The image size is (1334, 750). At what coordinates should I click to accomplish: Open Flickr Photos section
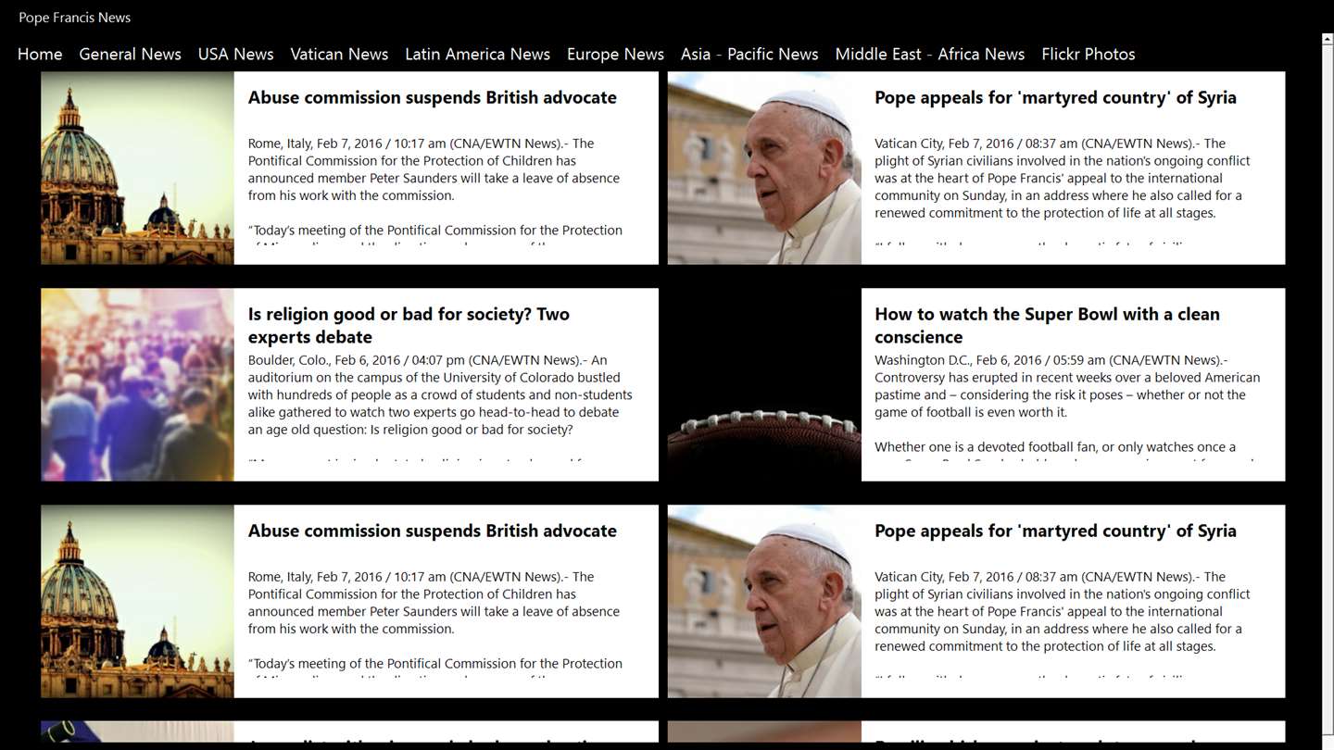[1088, 54]
